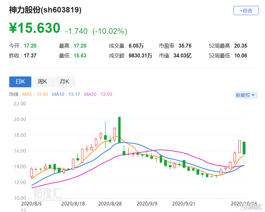Screen dimensions: 265x212
Task: Click the 2020/8/28 date axis label
Action: [x=110, y=204]
